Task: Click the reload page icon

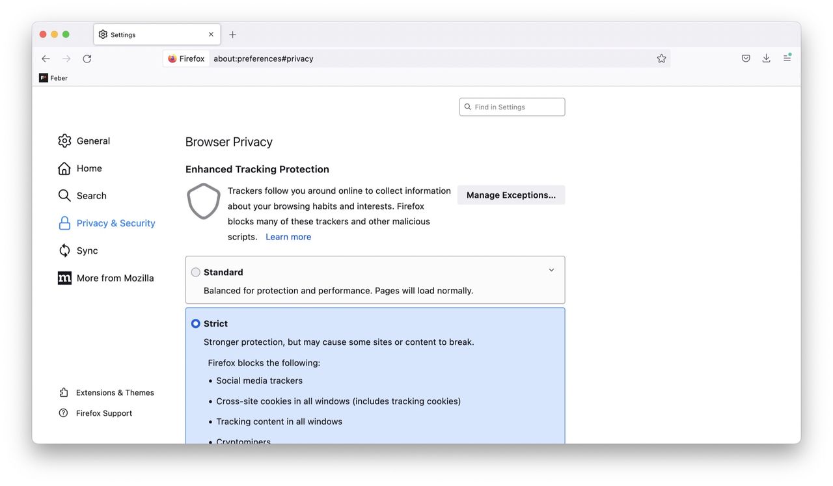Action: [x=87, y=59]
